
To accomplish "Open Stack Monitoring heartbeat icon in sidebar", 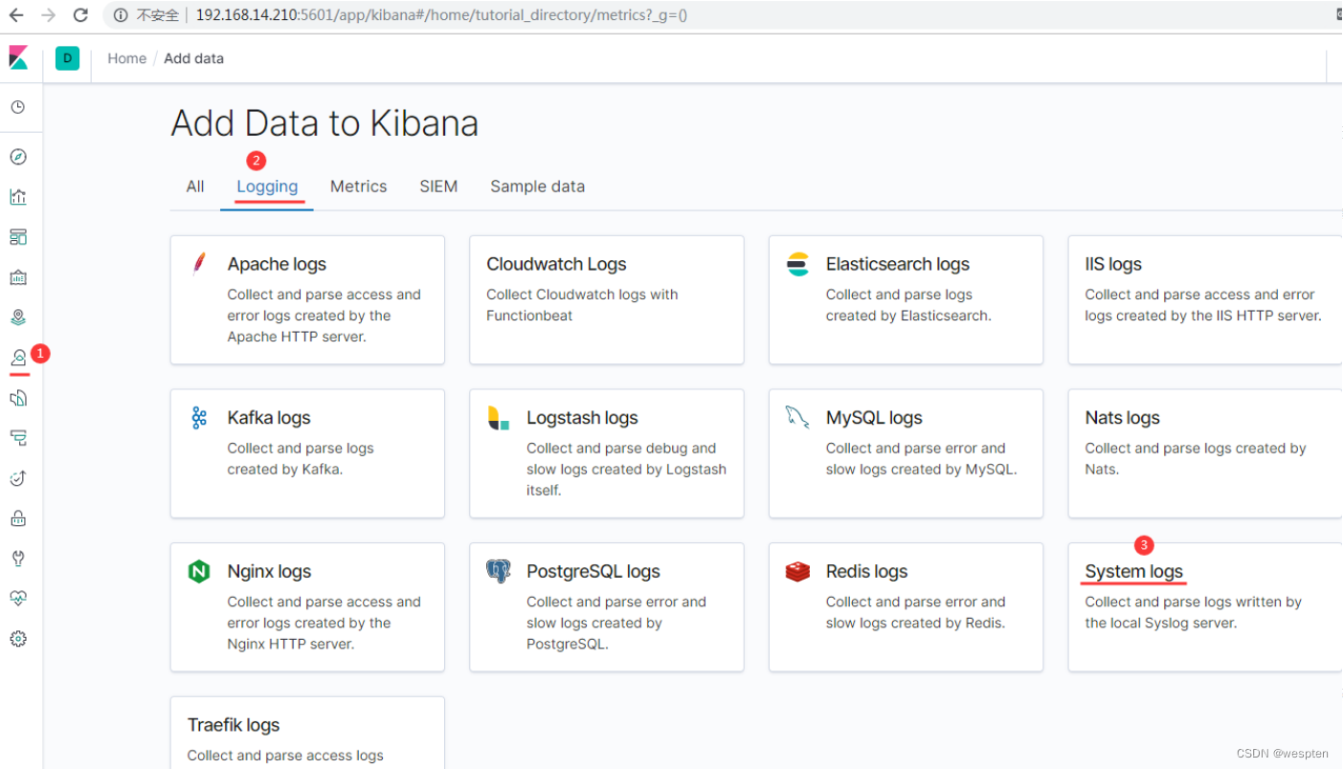I will click(18, 598).
